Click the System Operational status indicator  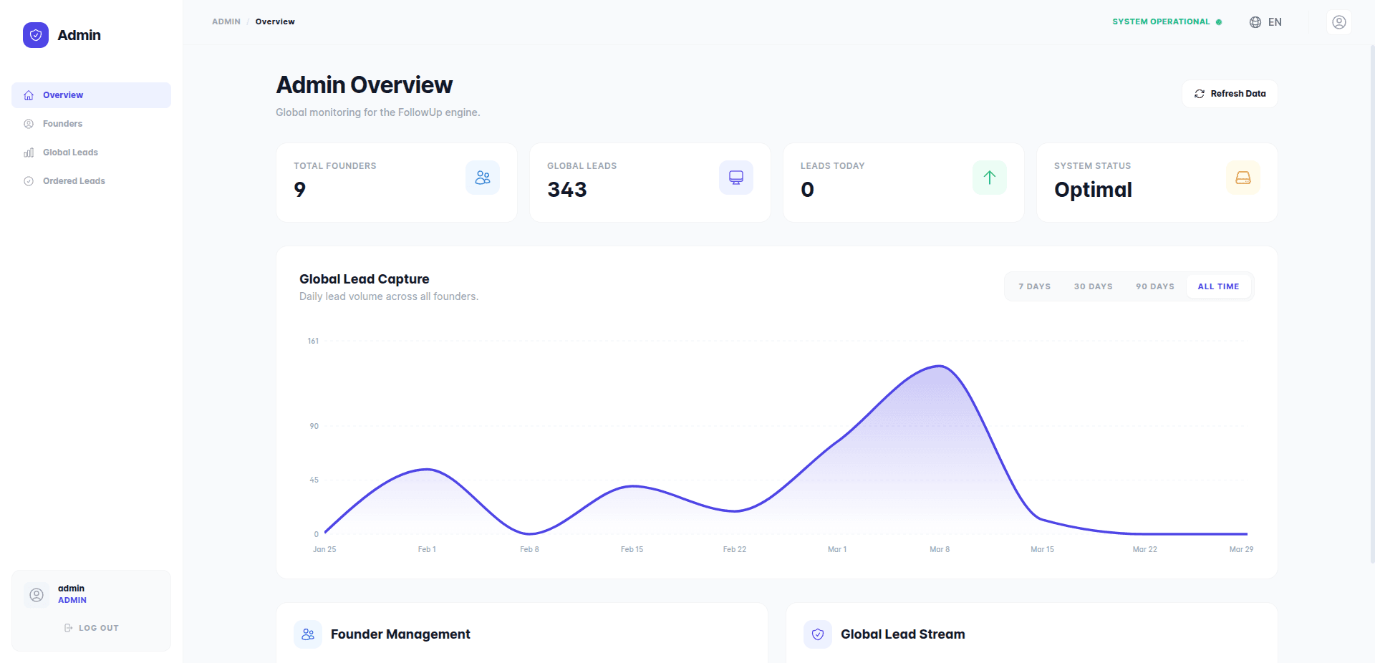[1167, 21]
